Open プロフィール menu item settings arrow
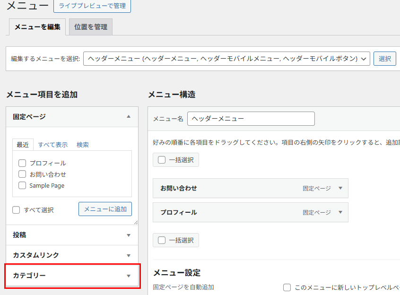Viewport: 400px width, 295px height. pyautogui.click(x=340, y=212)
